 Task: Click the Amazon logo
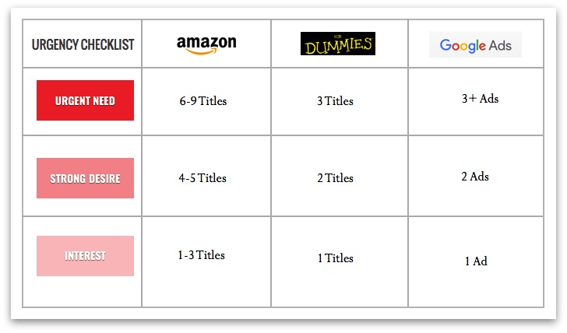(x=206, y=45)
